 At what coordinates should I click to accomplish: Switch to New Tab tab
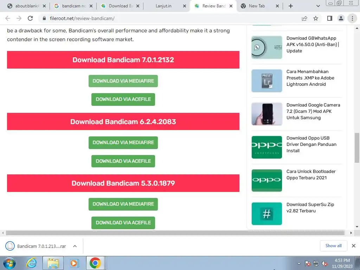(257, 6)
